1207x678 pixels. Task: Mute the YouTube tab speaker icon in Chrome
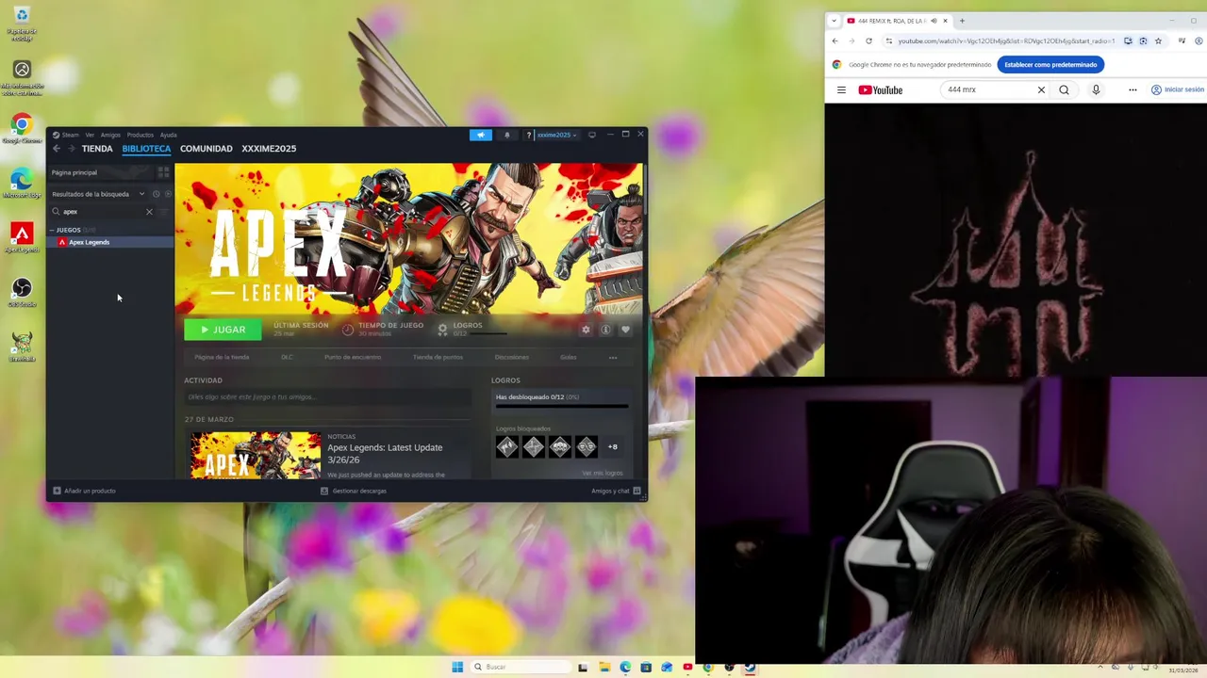pyautogui.click(x=934, y=21)
